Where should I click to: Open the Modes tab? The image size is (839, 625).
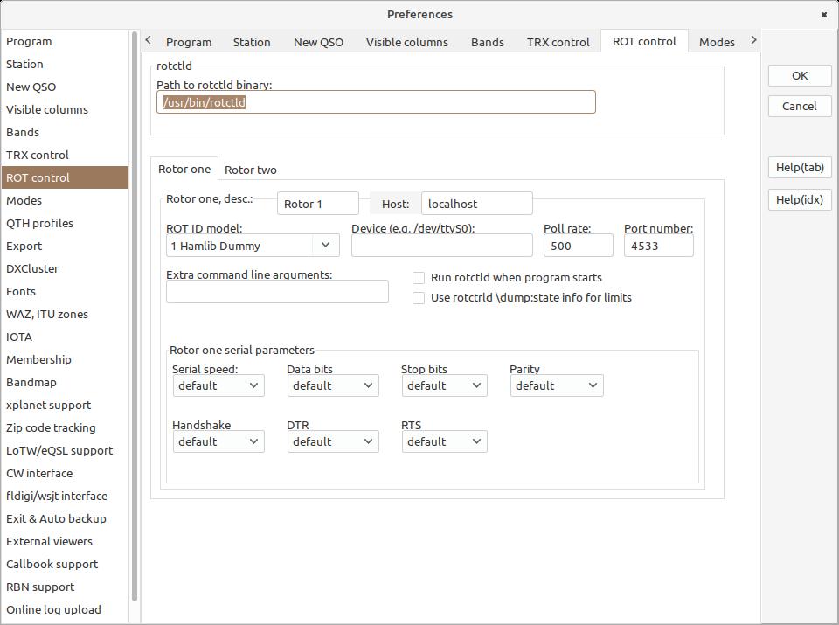click(x=717, y=42)
